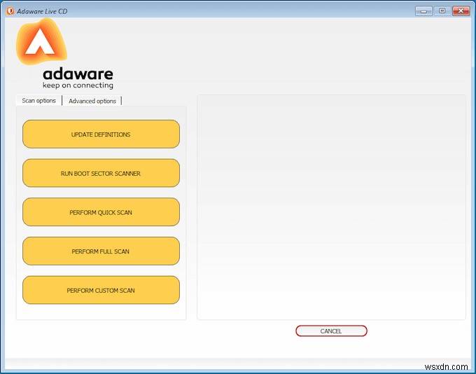
Task: Cancel the current operation
Action: (331, 331)
